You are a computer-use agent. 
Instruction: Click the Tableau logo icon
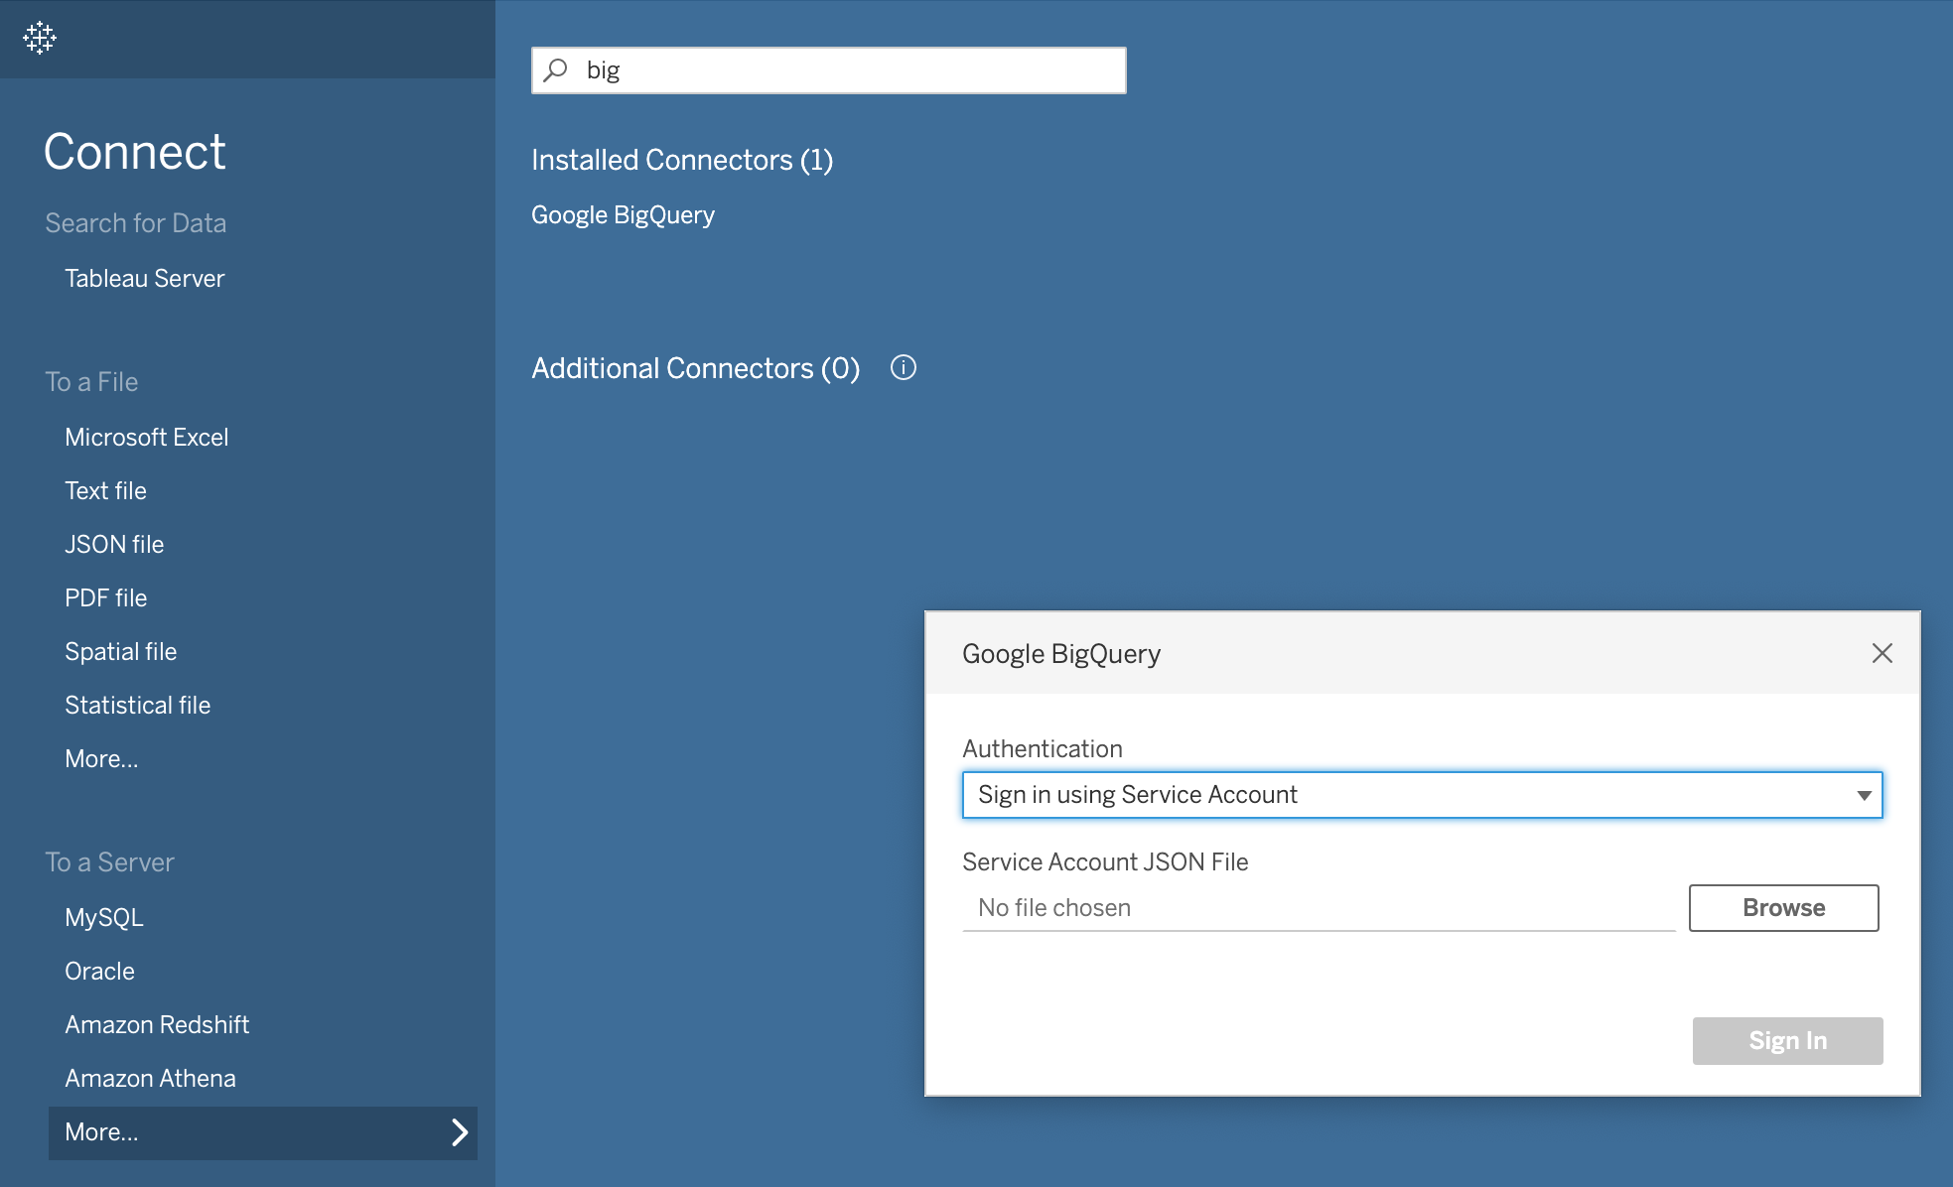tap(40, 38)
